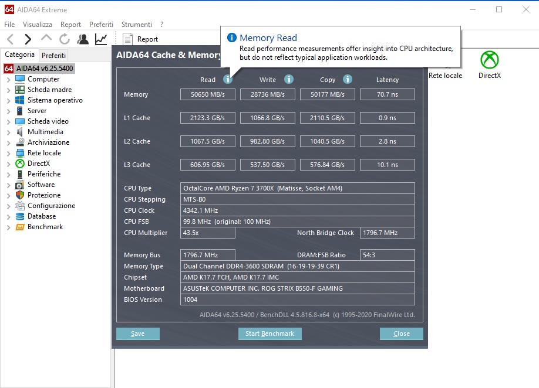Open the Strumenti menu
Screen dimensions: 539x388
click(x=136, y=25)
